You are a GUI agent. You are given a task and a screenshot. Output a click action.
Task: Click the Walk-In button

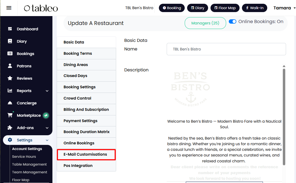click(255, 8)
